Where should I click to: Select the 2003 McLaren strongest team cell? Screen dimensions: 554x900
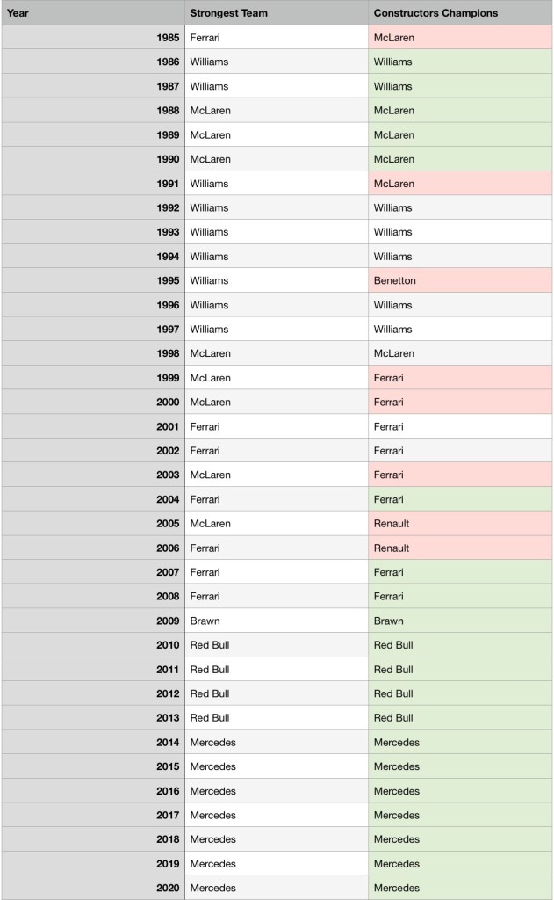pos(276,475)
